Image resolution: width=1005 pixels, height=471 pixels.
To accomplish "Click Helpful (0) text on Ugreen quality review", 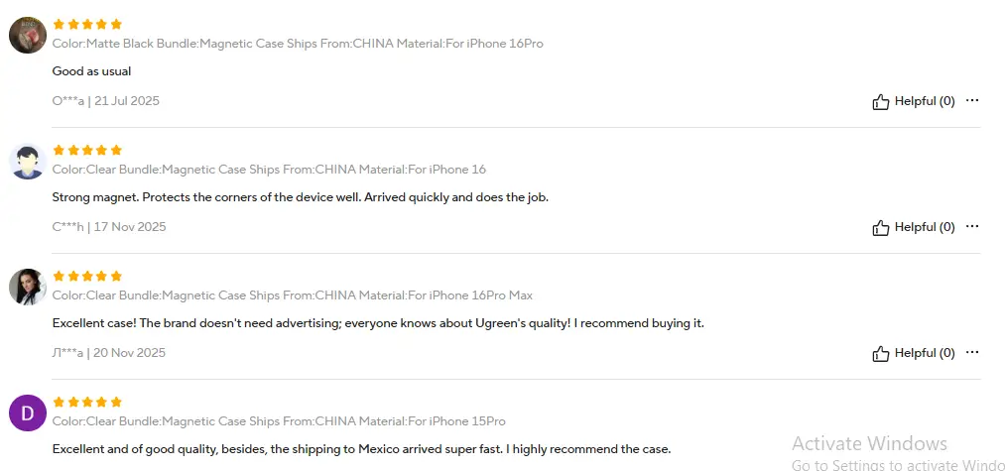I will pyautogui.click(x=925, y=353).
